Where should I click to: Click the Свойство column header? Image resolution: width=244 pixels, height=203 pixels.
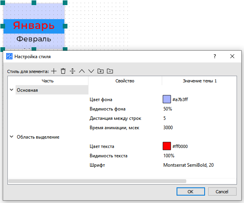(x=125, y=81)
